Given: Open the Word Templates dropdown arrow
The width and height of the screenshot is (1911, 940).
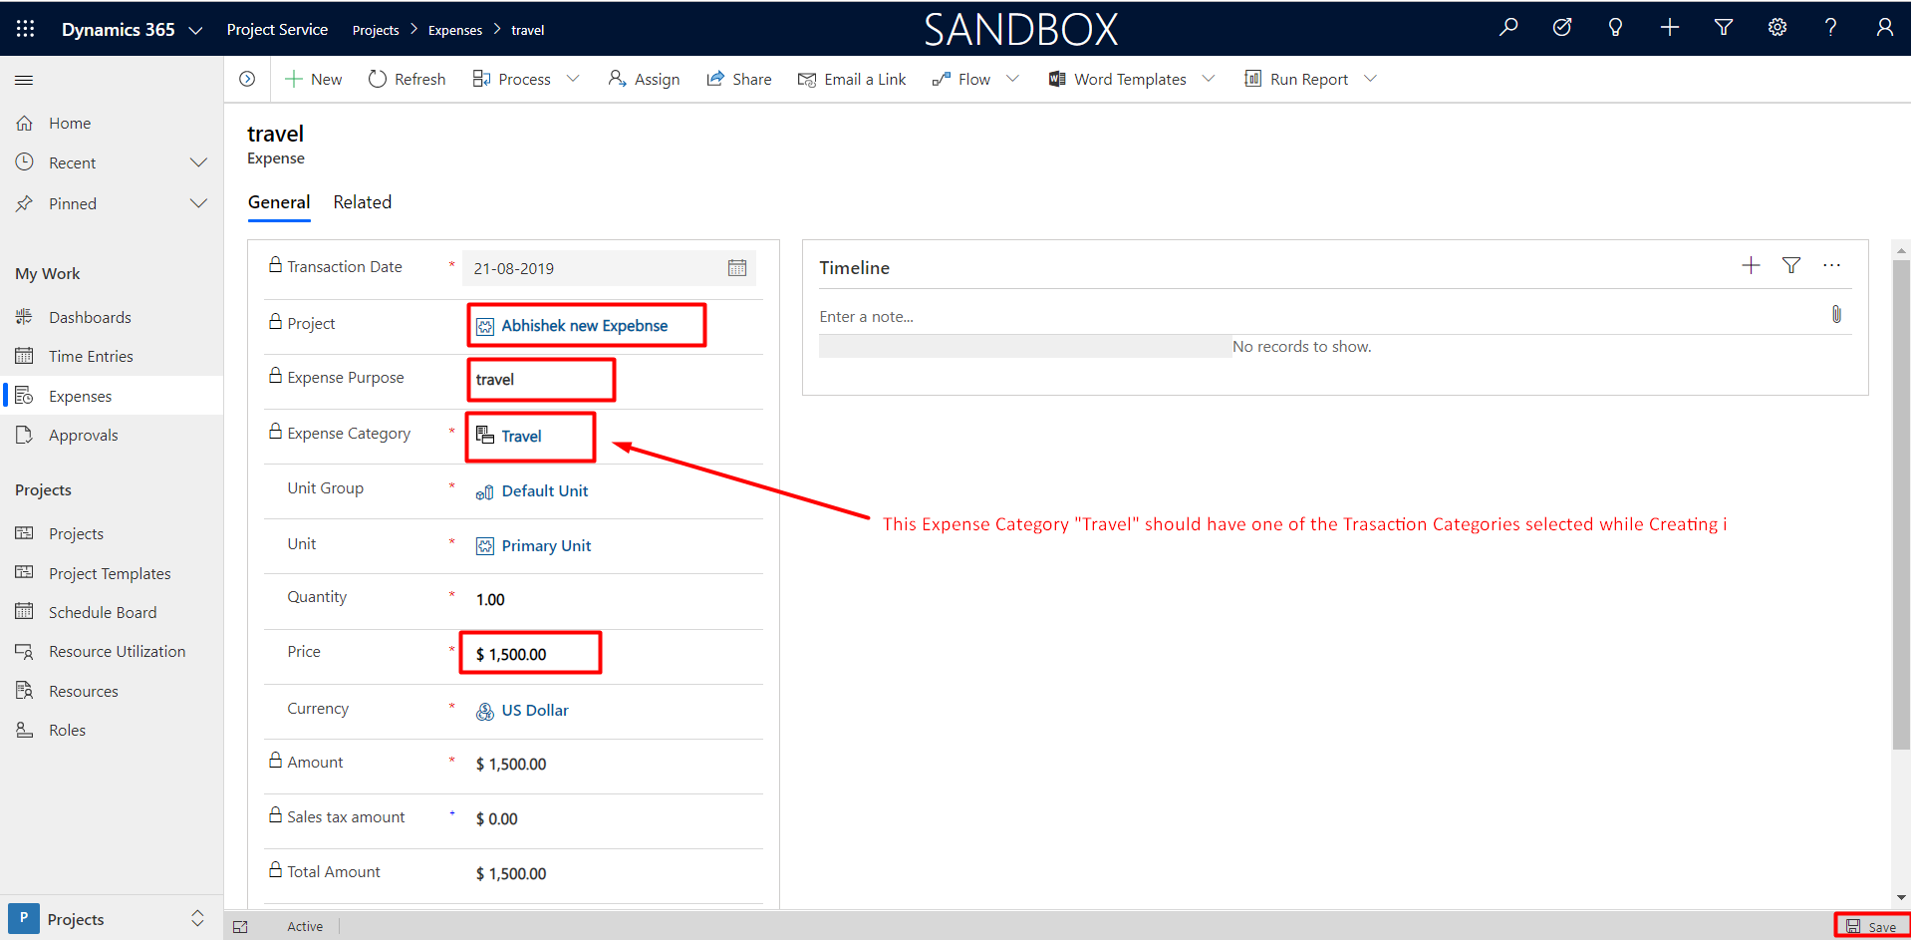Looking at the screenshot, I should coord(1209,79).
